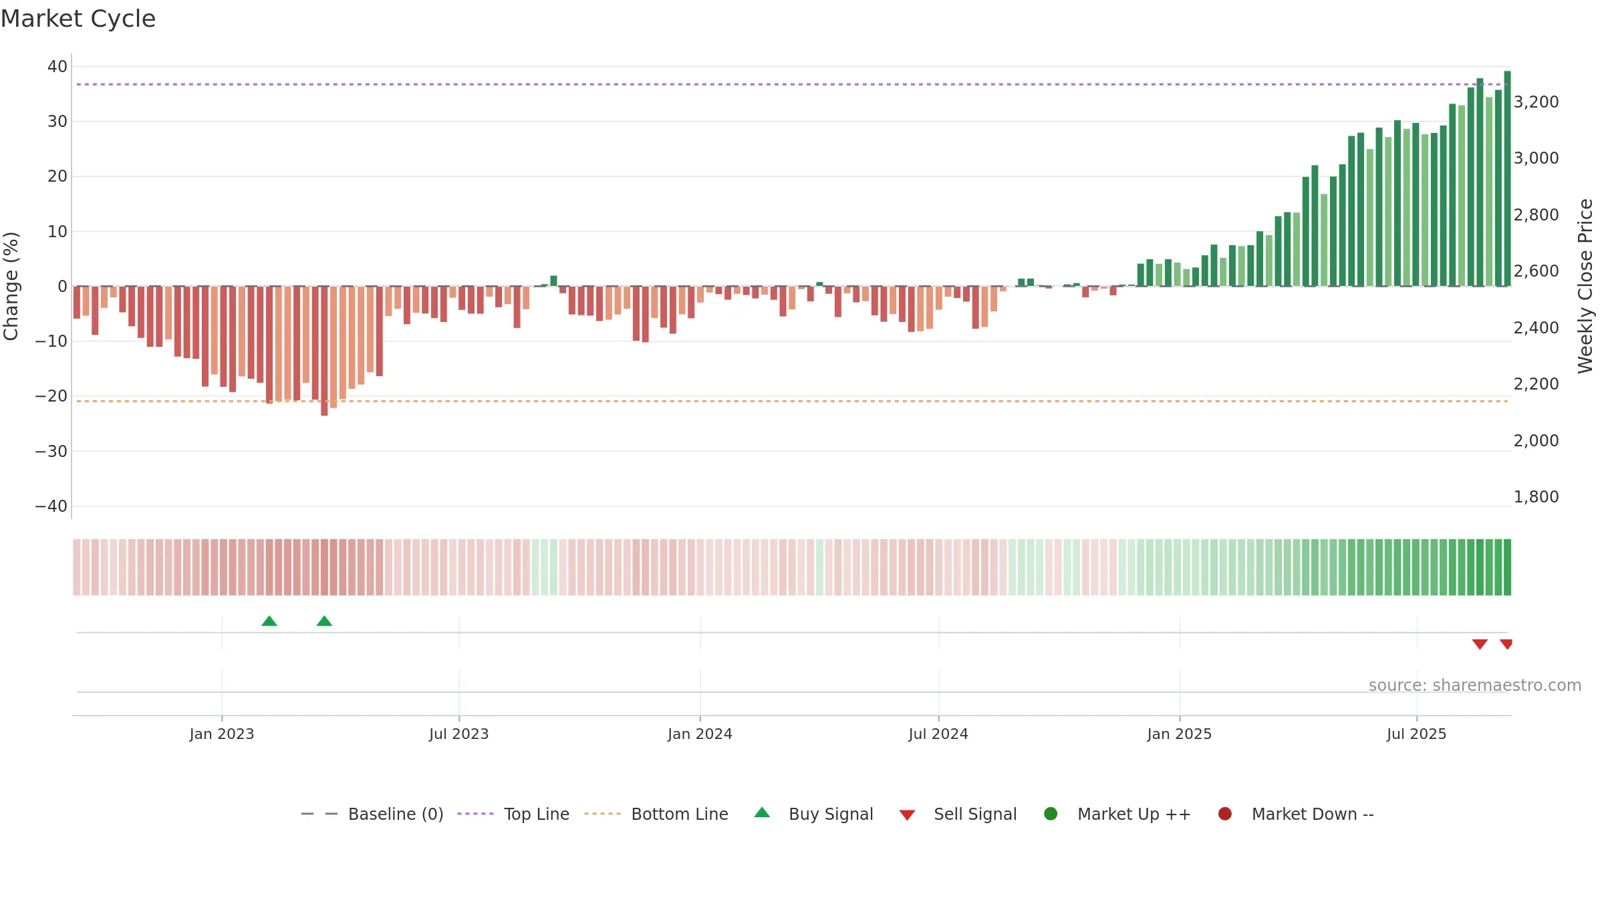This screenshot has height=902, width=1604.
Task: Click the Market Cycle chart title
Action: [78, 19]
